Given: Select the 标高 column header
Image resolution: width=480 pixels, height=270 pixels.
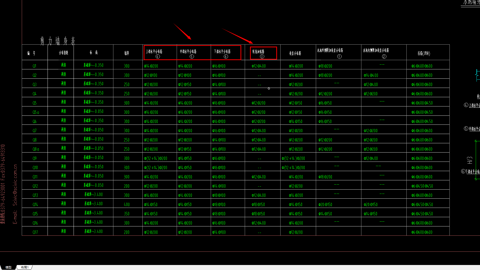Looking at the screenshot, I should coord(94,53).
